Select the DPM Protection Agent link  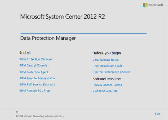(x=34, y=72)
